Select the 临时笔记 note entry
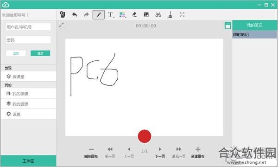 pyautogui.click(x=254, y=34)
